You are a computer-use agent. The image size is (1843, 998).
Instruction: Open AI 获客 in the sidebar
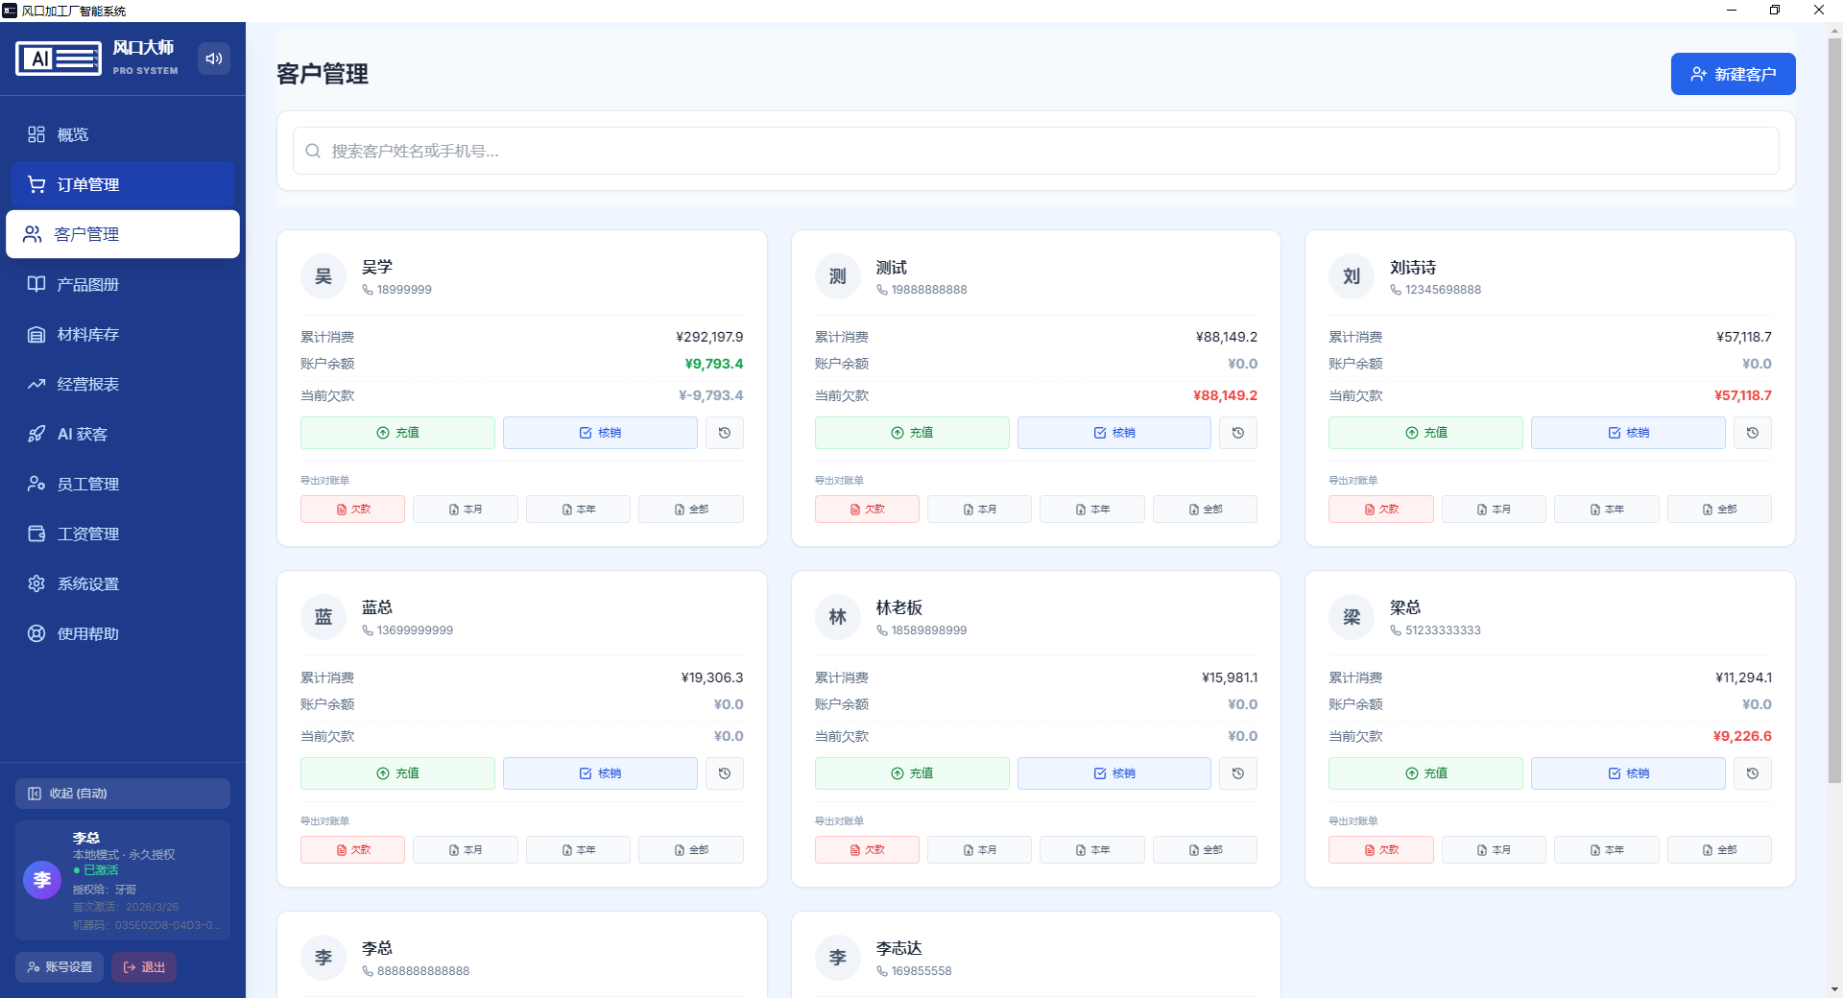click(x=123, y=434)
